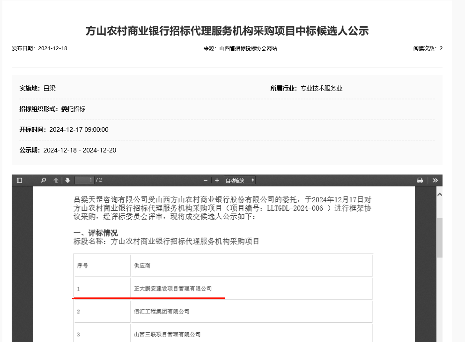Zoom in with the plus icon

tap(217, 180)
